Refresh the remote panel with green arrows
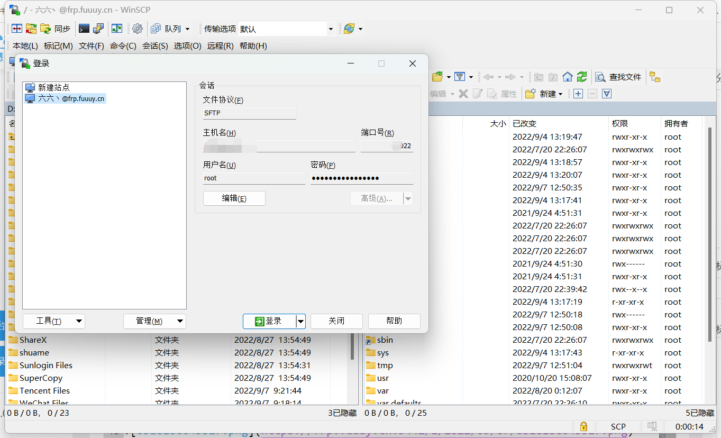Screen dimensions: 721x438 point(582,77)
